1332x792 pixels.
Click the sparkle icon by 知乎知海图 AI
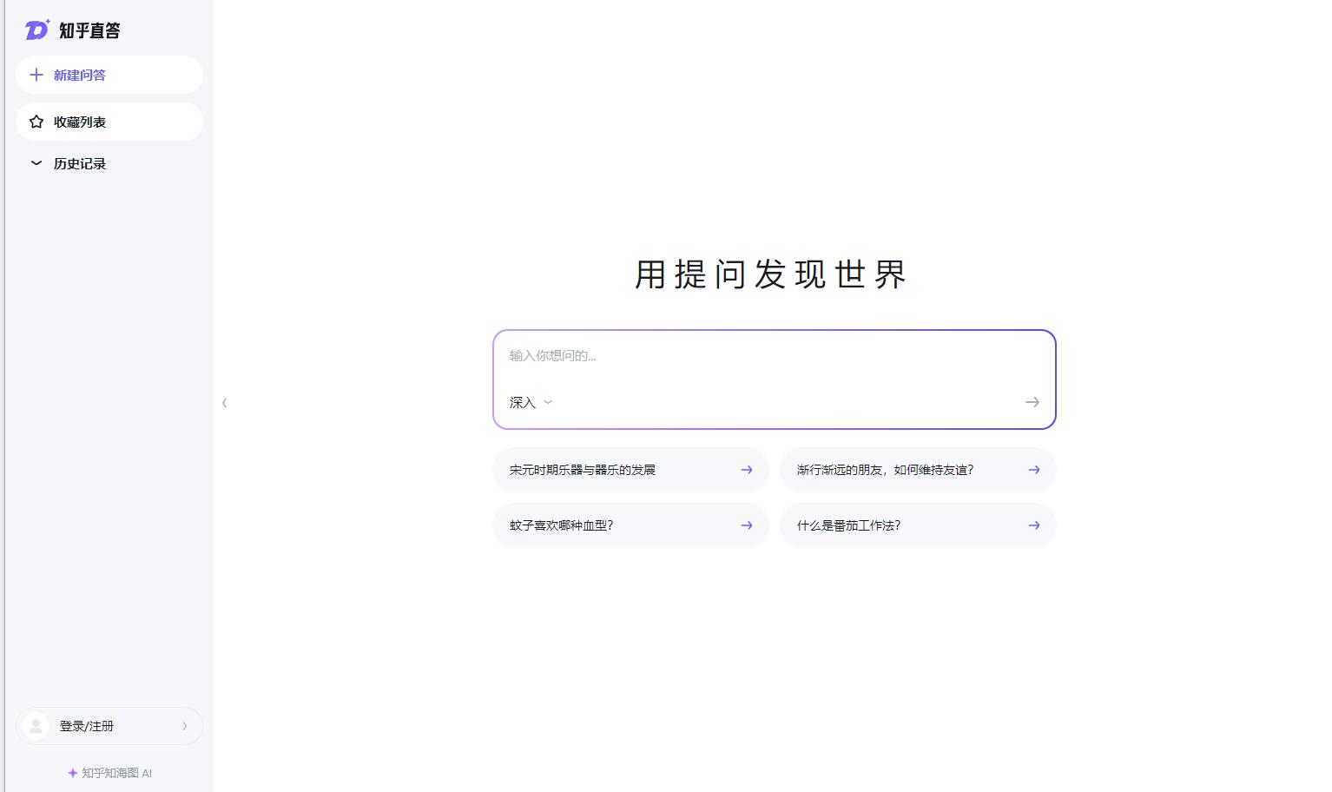click(x=73, y=773)
